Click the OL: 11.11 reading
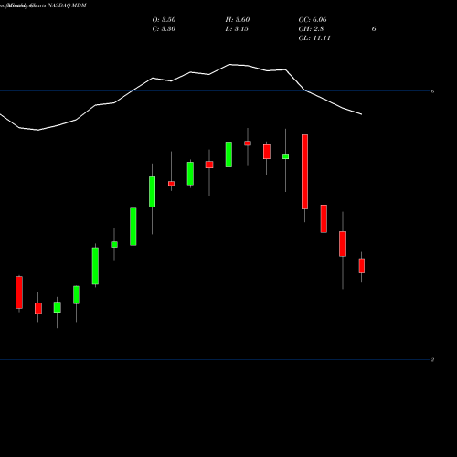This screenshot has width=457, height=457. (x=314, y=37)
